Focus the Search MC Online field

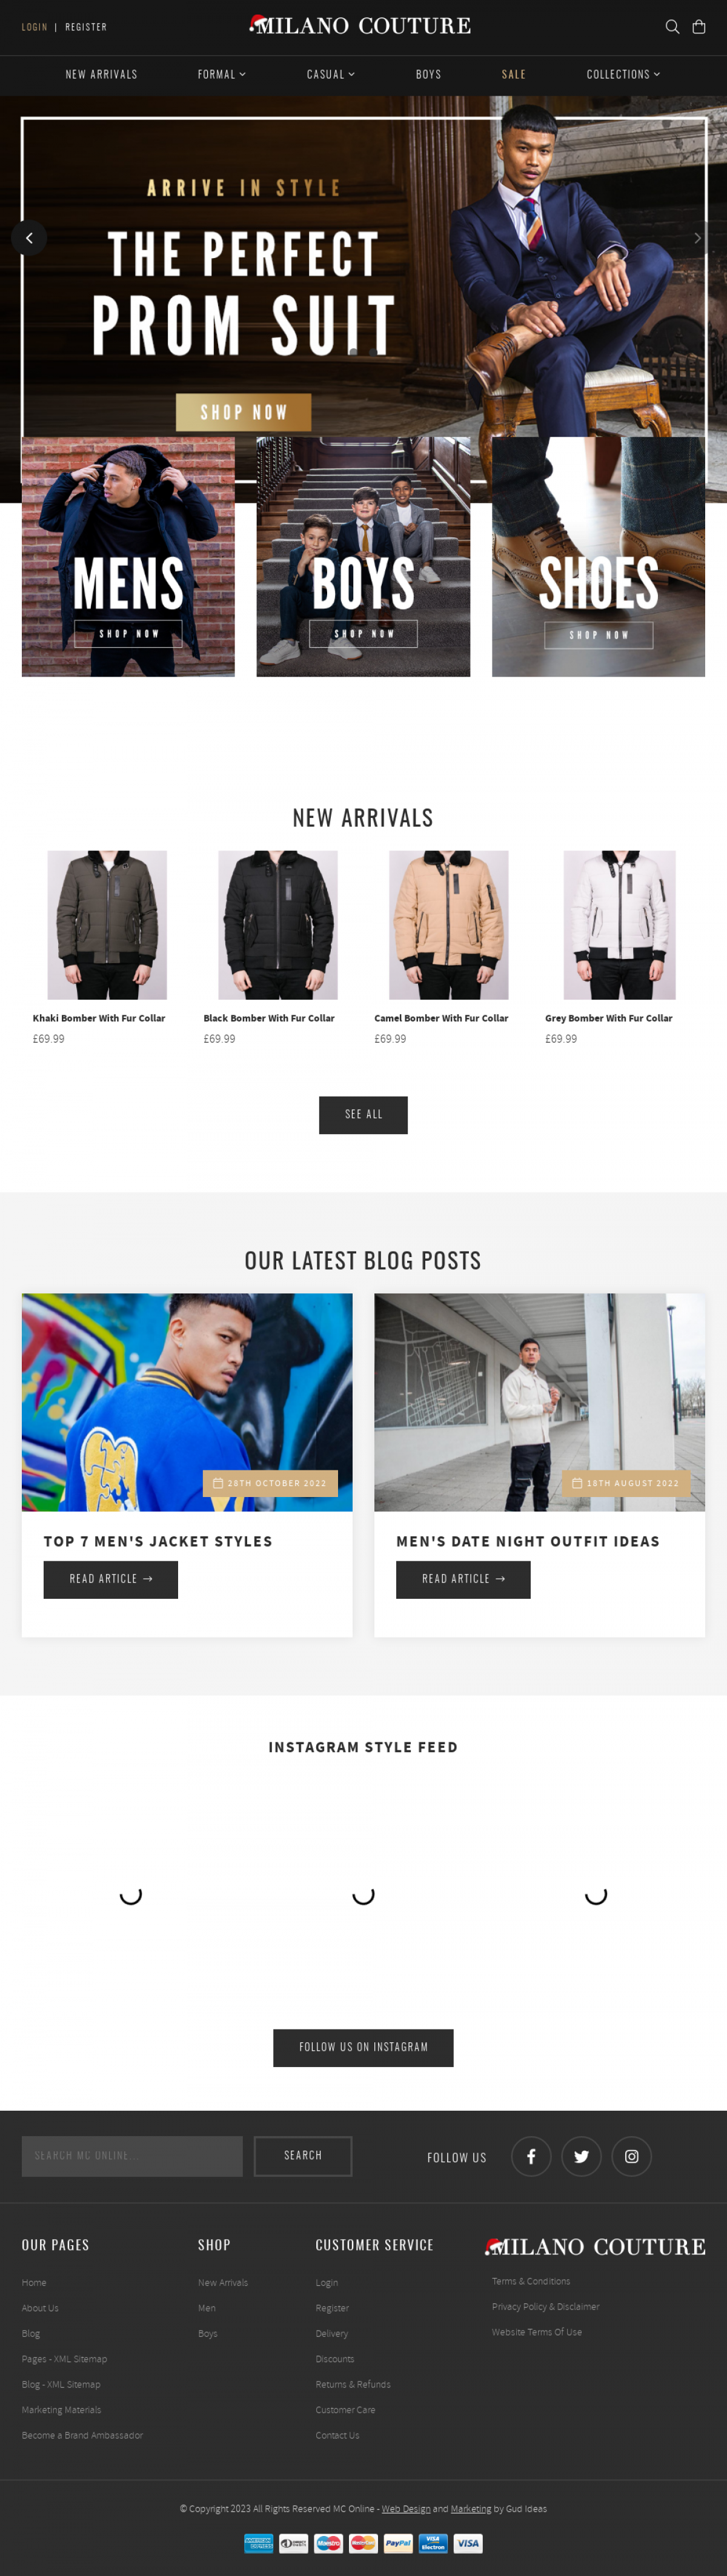[132, 2156]
